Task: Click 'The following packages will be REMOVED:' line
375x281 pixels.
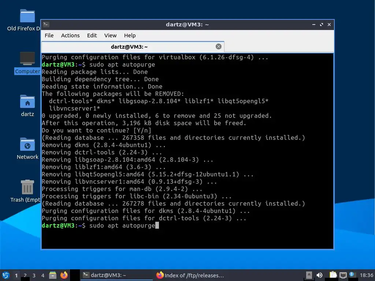Action: (113, 94)
